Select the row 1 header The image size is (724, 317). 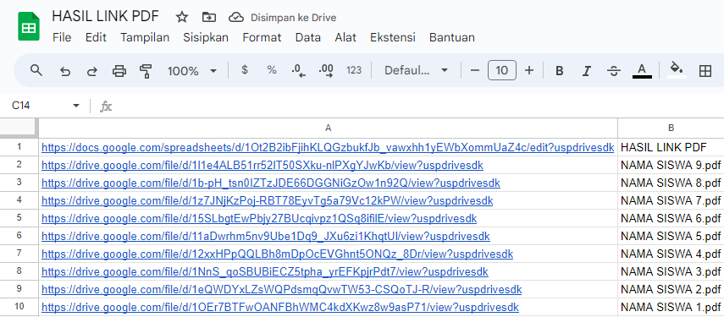[19, 147]
